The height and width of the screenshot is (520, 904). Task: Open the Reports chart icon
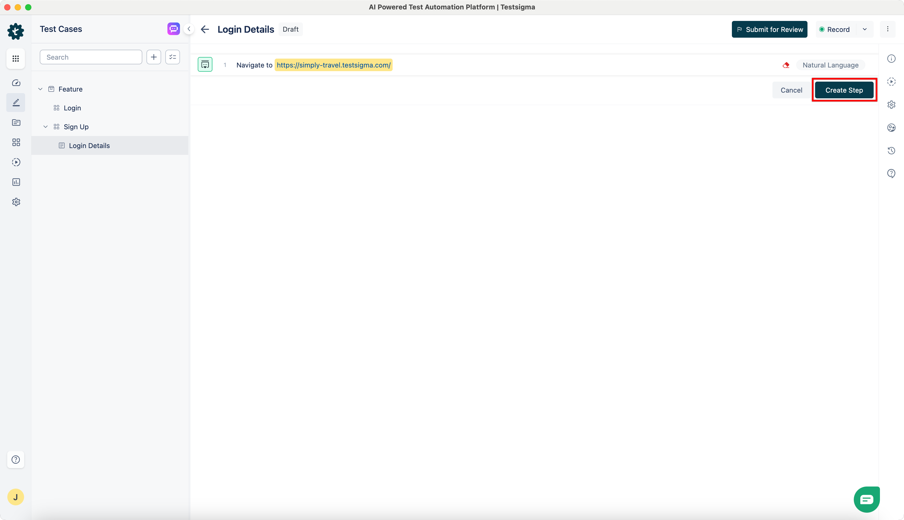point(16,182)
